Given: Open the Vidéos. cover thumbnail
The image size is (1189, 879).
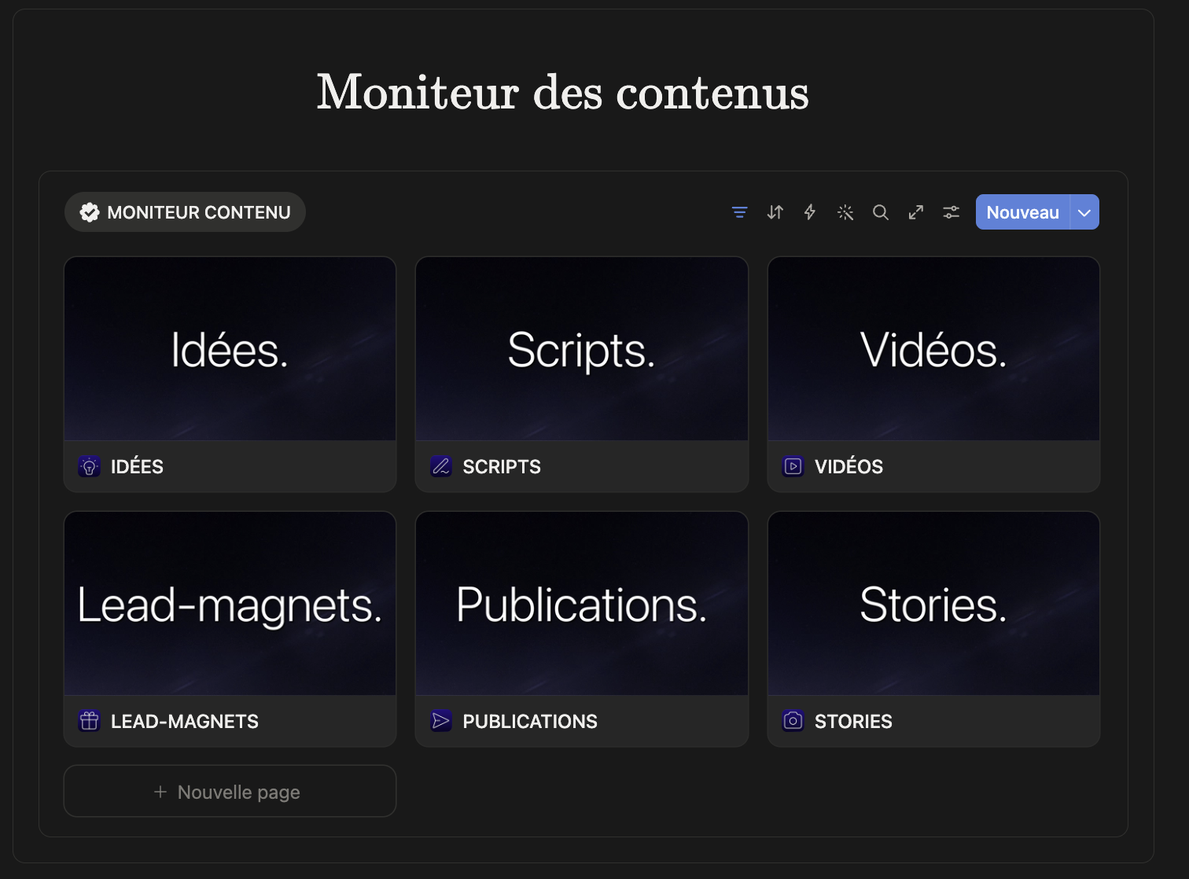Looking at the screenshot, I should [933, 349].
